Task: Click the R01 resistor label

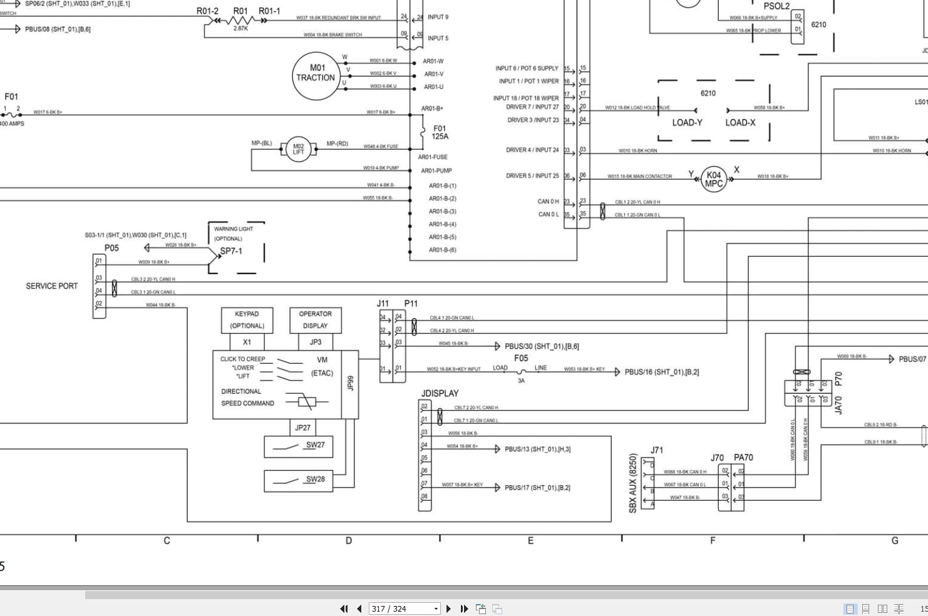Action: pyautogui.click(x=240, y=11)
